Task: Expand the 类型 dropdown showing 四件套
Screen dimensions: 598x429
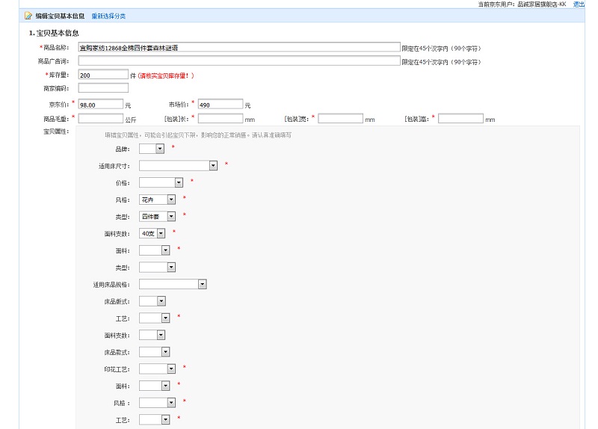Action: click(158, 217)
